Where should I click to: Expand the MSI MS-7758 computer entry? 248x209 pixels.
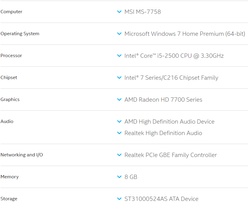click(x=119, y=12)
